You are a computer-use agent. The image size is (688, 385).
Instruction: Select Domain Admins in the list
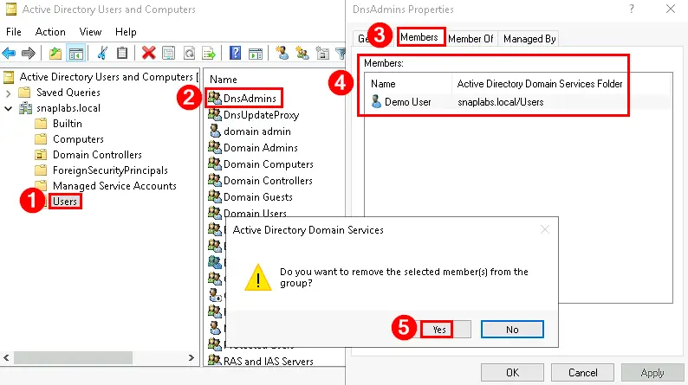(261, 148)
